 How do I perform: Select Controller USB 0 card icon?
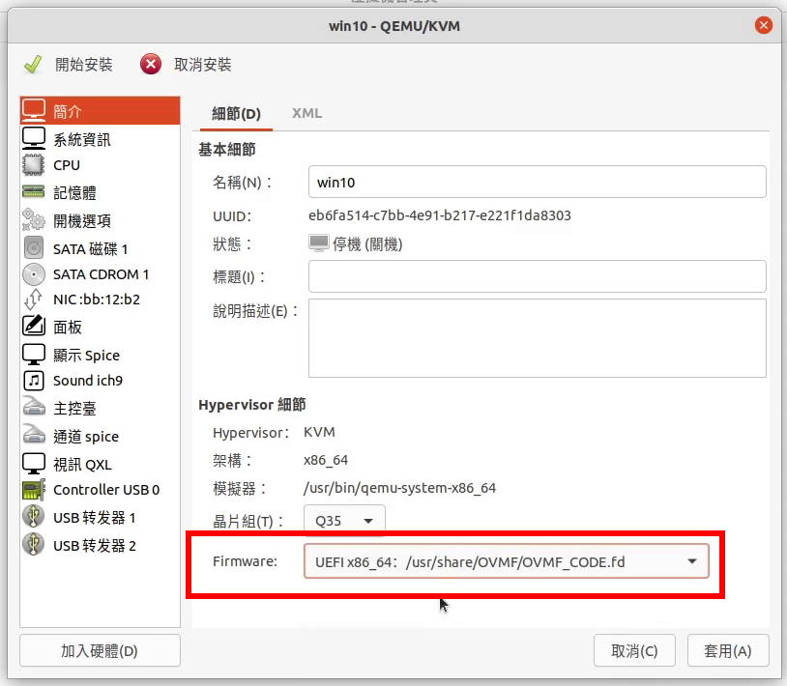tap(34, 490)
